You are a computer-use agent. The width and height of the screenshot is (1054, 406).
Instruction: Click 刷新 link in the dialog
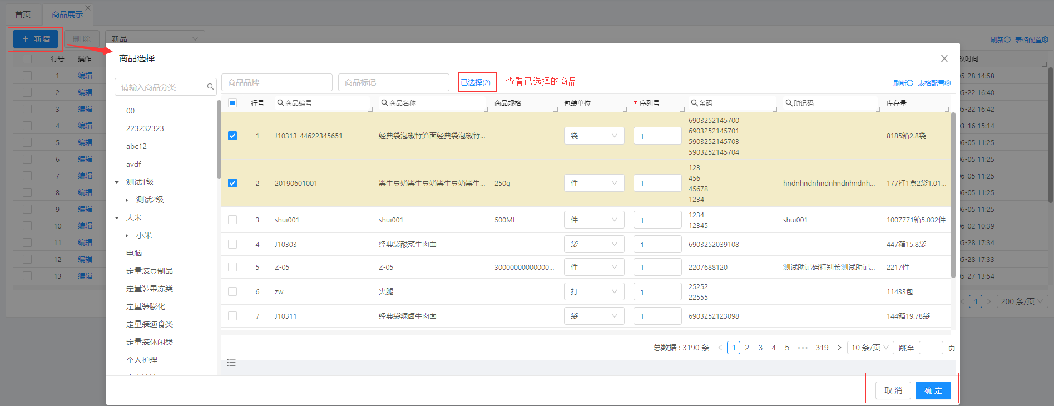[x=903, y=83]
